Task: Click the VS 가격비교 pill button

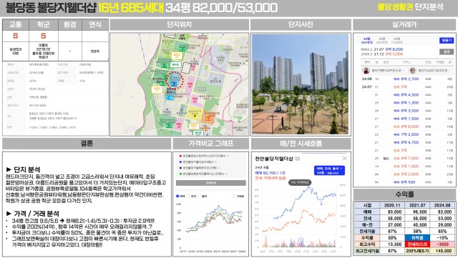Action: coord(300,182)
